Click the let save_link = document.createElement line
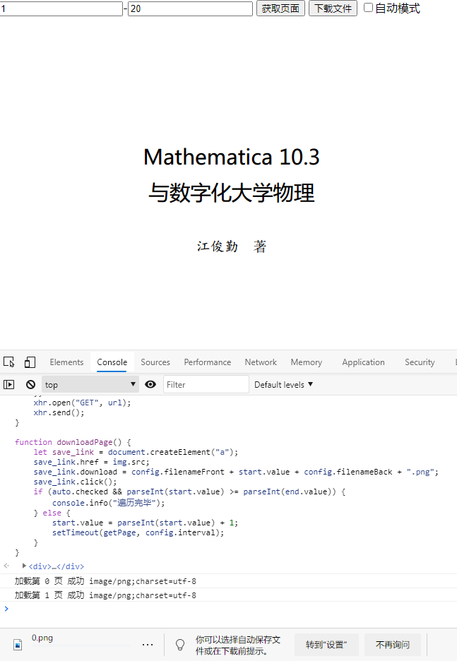 (x=136, y=453)
